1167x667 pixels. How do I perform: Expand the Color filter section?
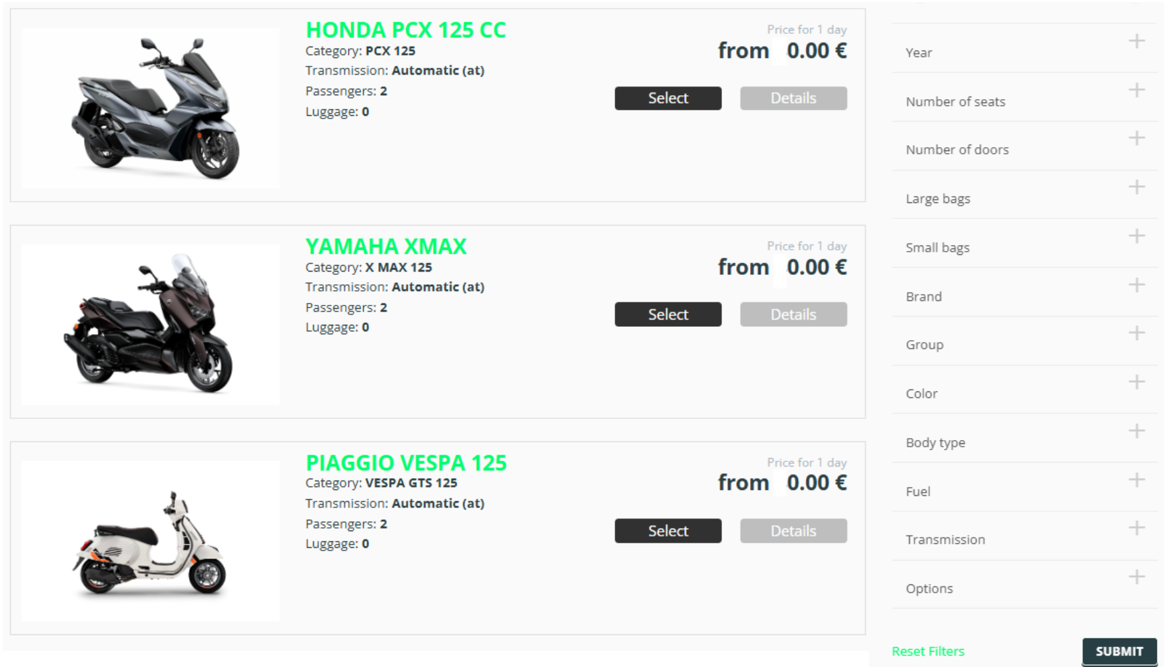pos(1136,382)
